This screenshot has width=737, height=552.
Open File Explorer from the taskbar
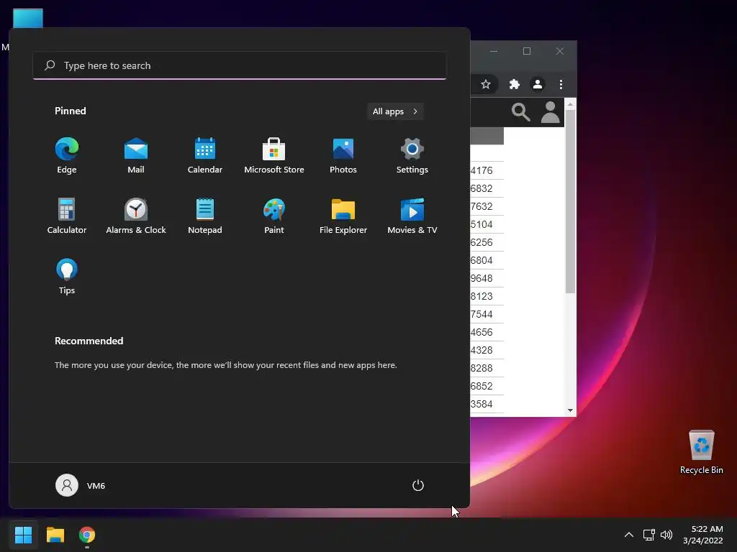click(x=55, y=535)
